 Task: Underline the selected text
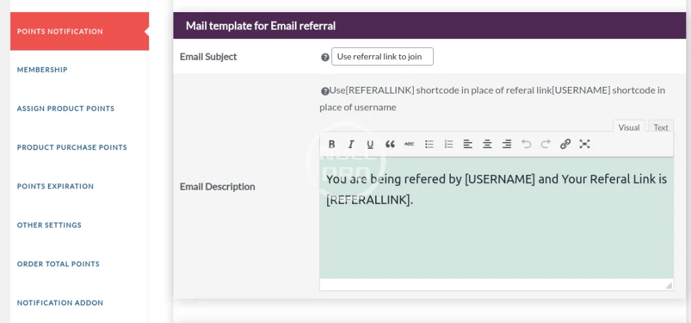point(370,144)
